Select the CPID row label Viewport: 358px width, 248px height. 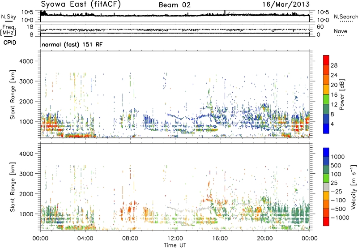(x=10, y=43)
